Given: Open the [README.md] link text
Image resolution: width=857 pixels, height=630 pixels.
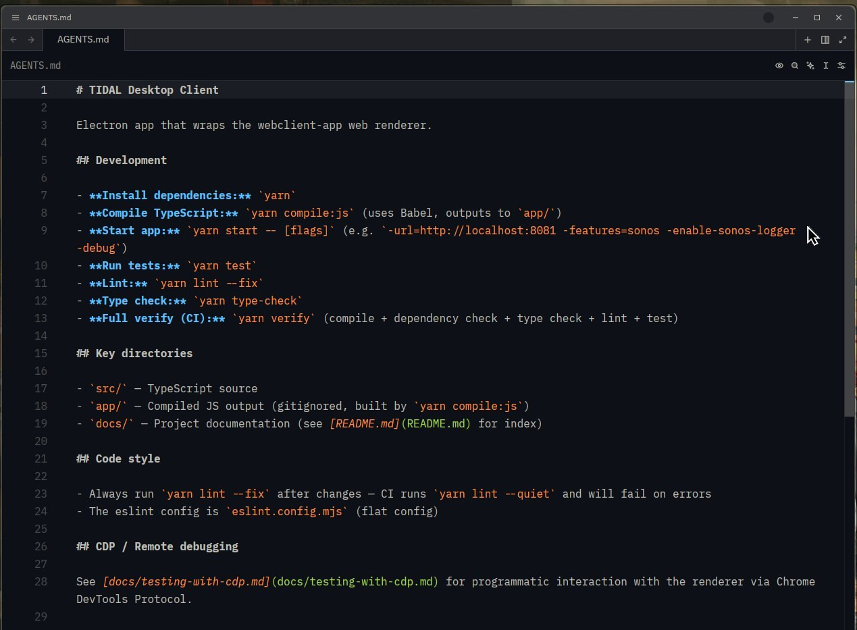Looking at the screenshot, I should point(365,423).
